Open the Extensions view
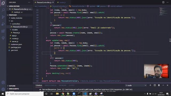 pos(3,31)
